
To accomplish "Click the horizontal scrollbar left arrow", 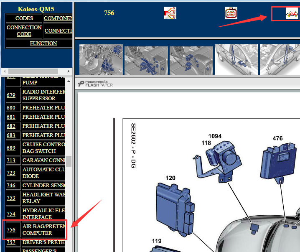I will point(5,71).
